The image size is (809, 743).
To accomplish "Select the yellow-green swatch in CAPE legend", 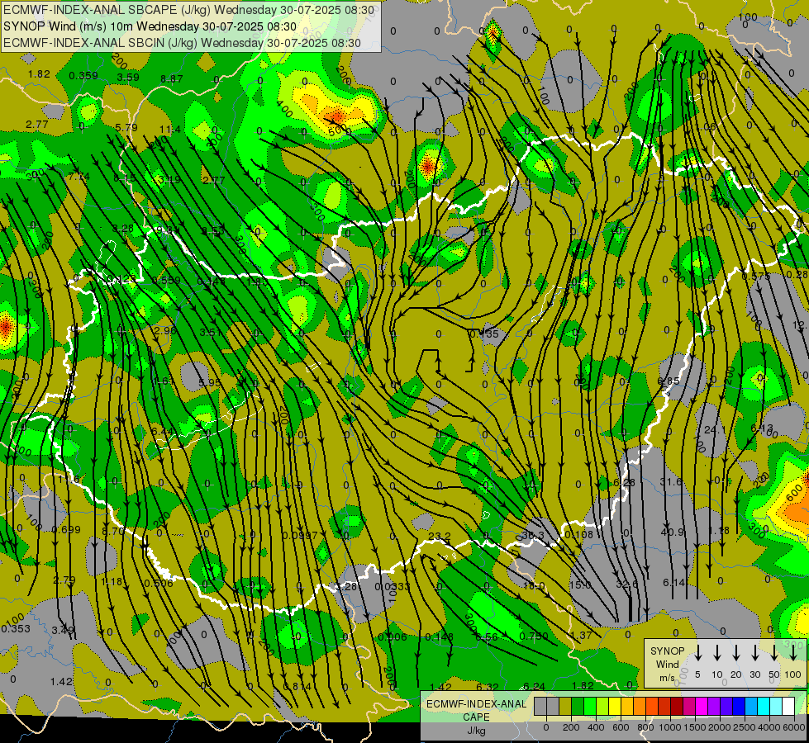I will 602,707.
